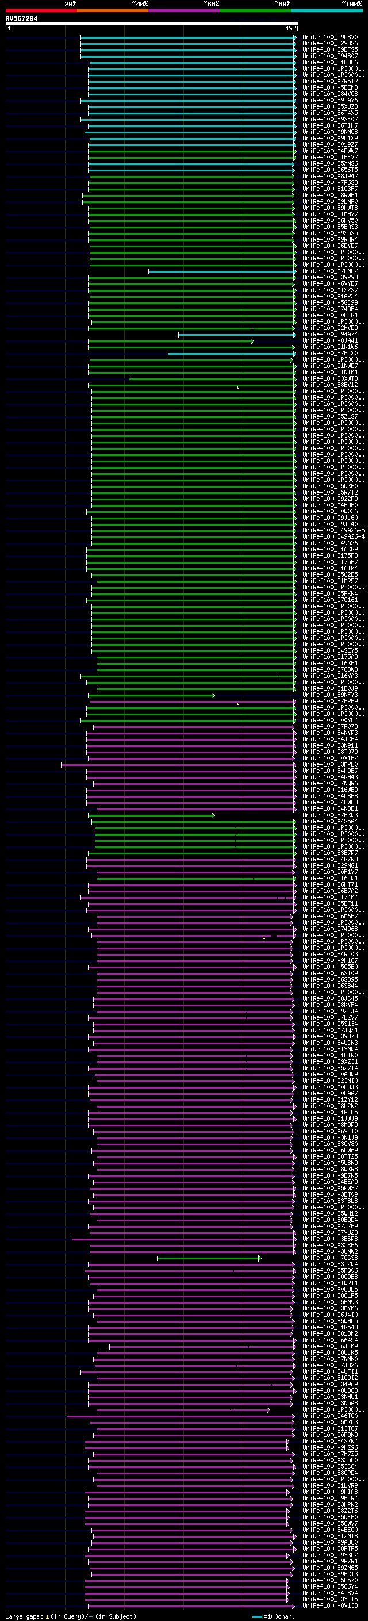Select hit label UniRef100_B1Q3F6
The width and height of the screenshot is (368, 1621).
(330, 62)
